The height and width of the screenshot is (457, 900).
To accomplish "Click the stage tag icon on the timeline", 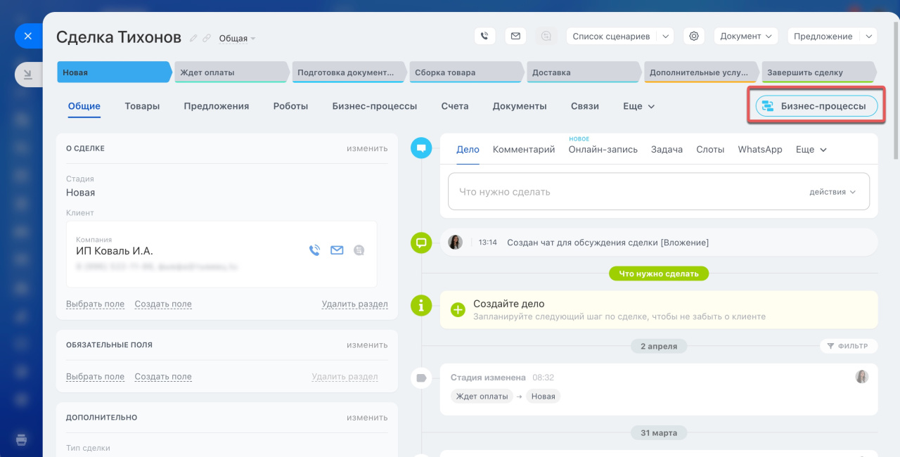I will click(421, 378).
